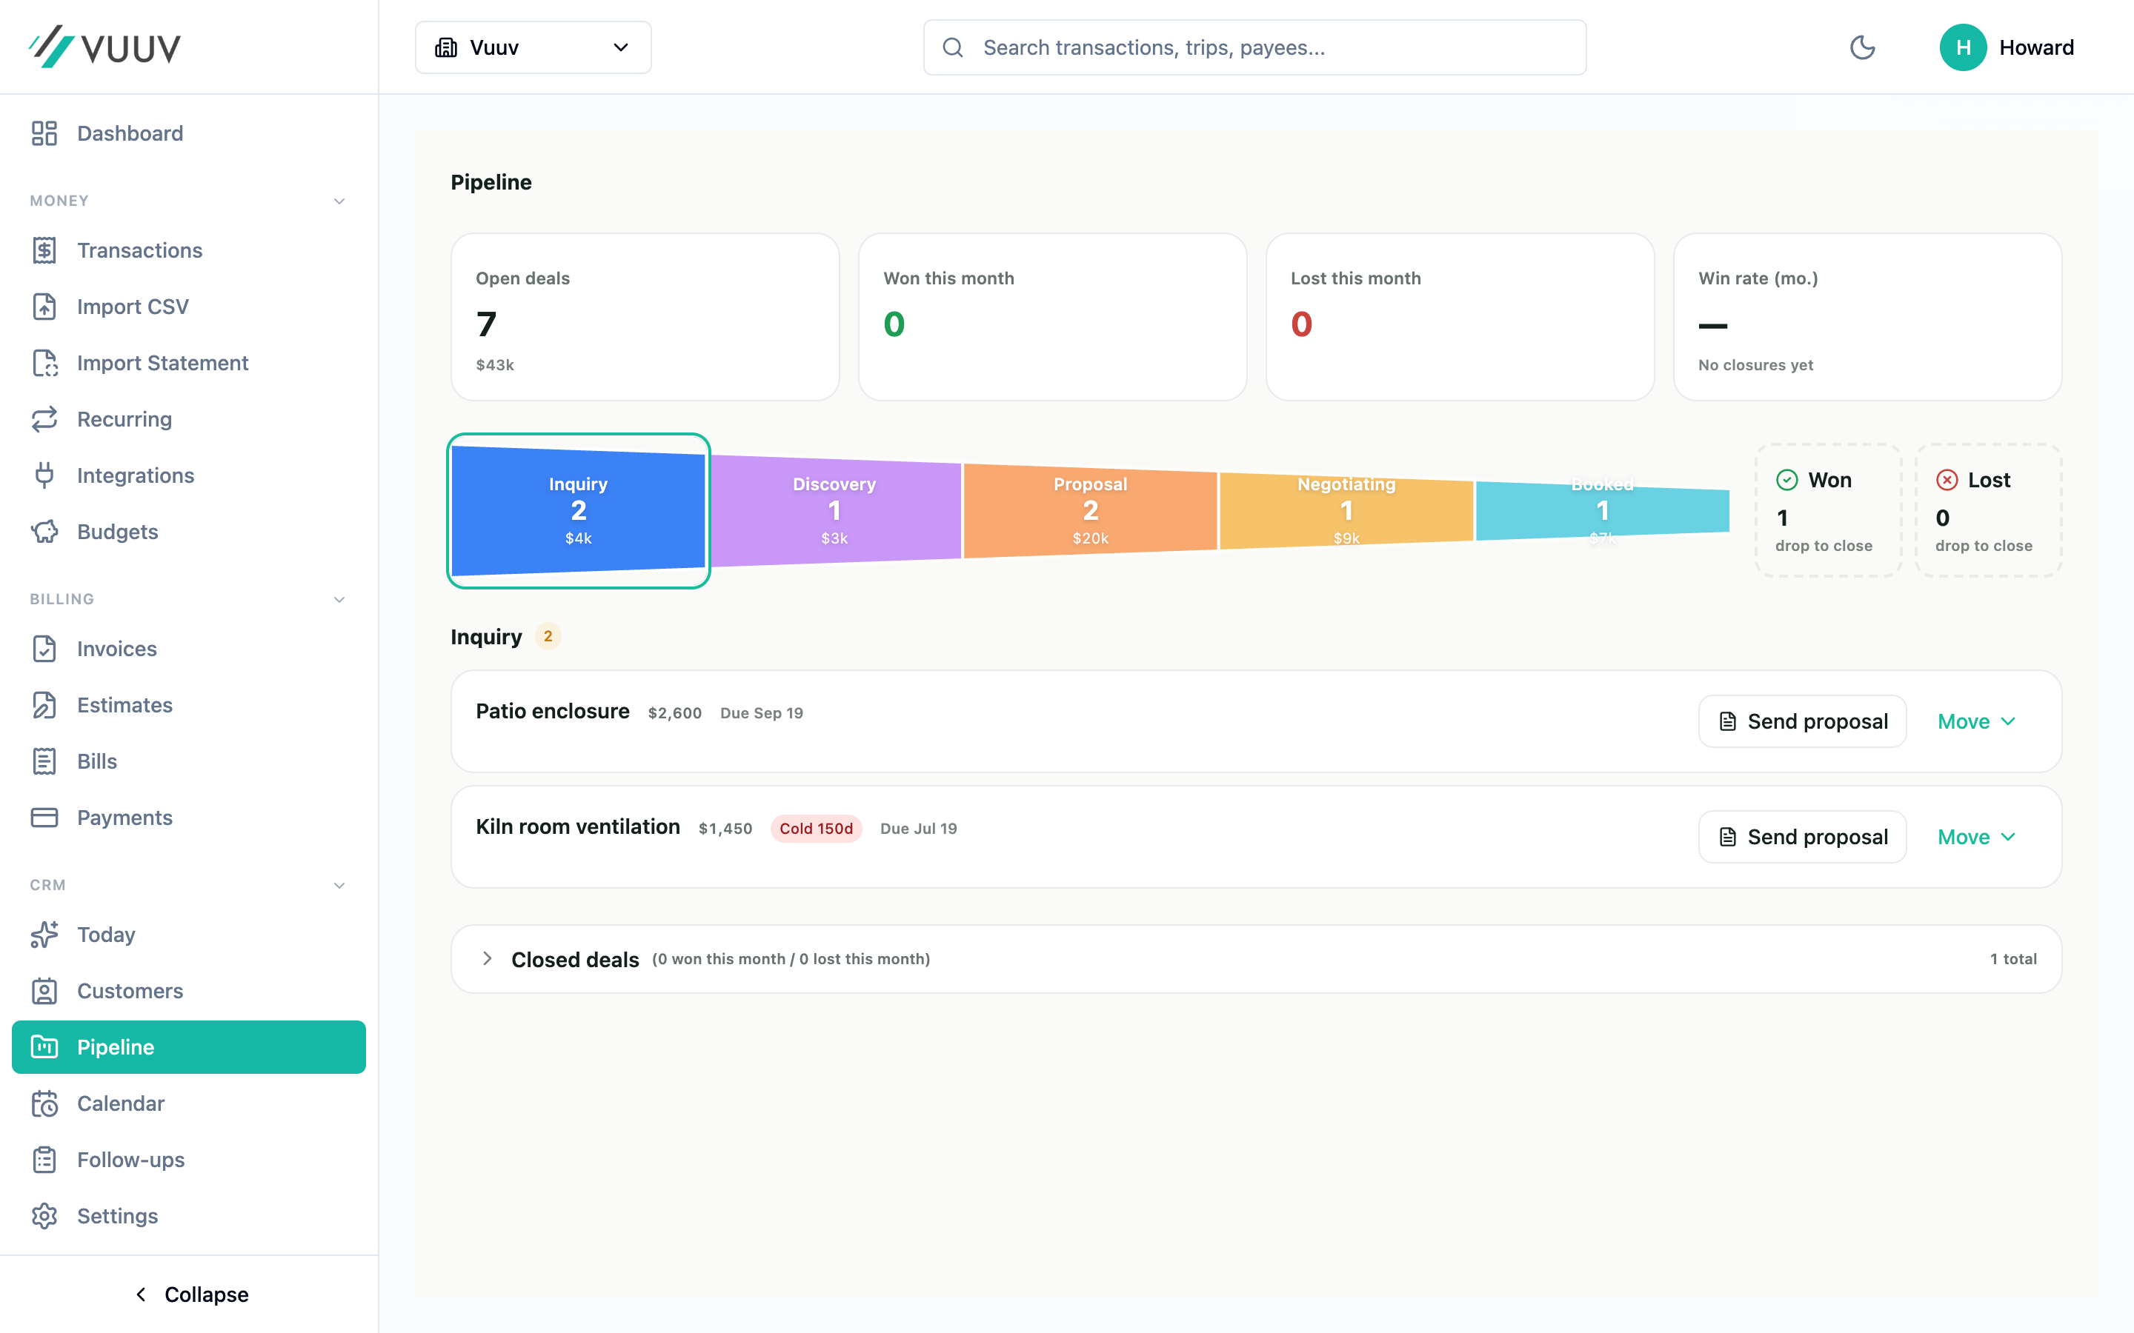This screenshot has height=1333, width=2134.
Task: Click the Settings gear icon
Action: (x=44, y=1216)
